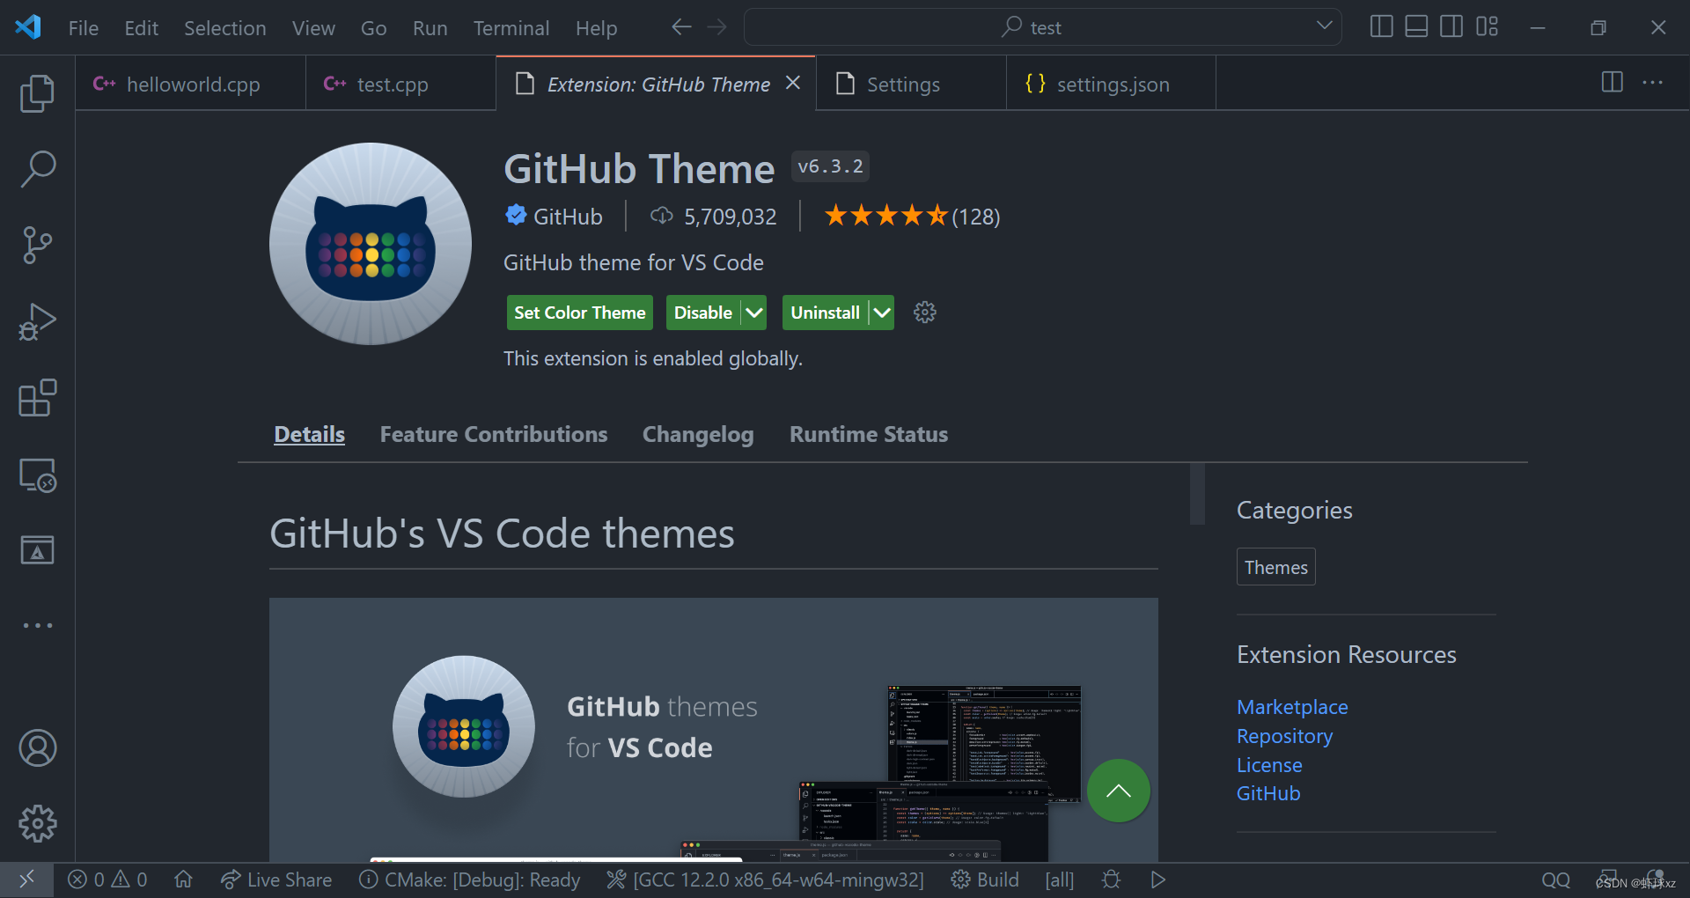This screenshot has height=898, width=1690.
Task: Click the GitHub themes banner image
Action: 713,730
